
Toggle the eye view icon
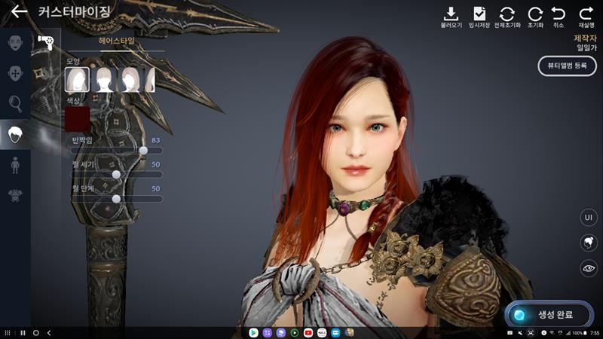[x=589, y=268]
